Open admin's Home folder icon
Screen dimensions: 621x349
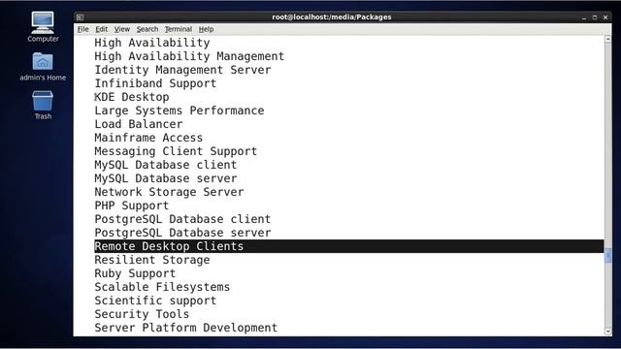pos(43,66)
